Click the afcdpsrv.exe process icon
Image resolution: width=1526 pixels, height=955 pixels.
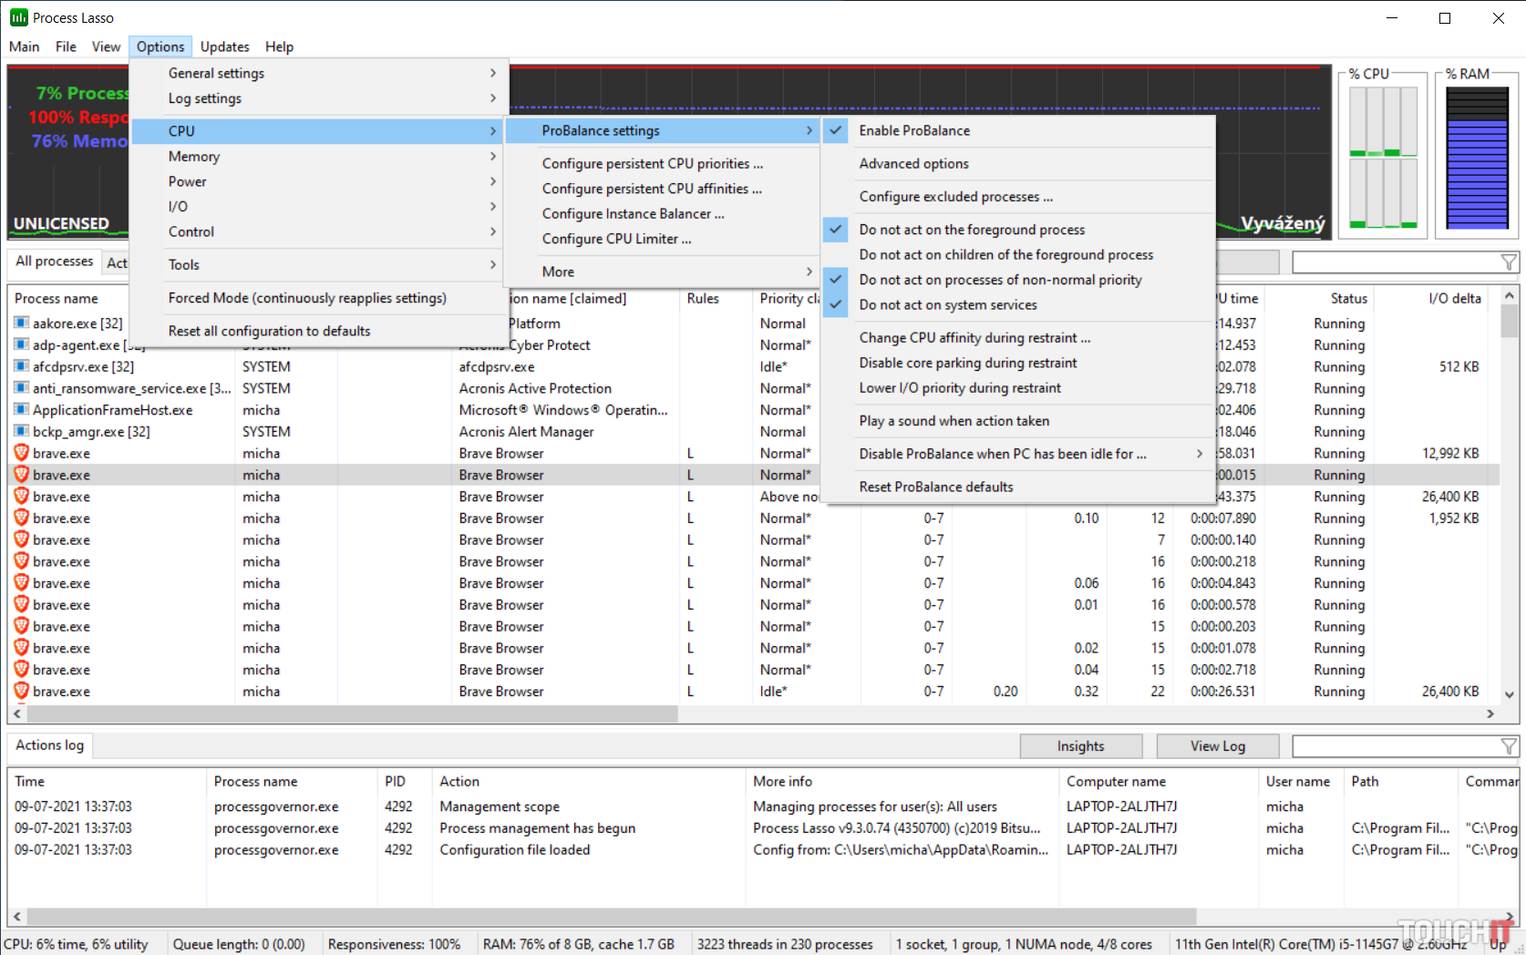point(21,366)
